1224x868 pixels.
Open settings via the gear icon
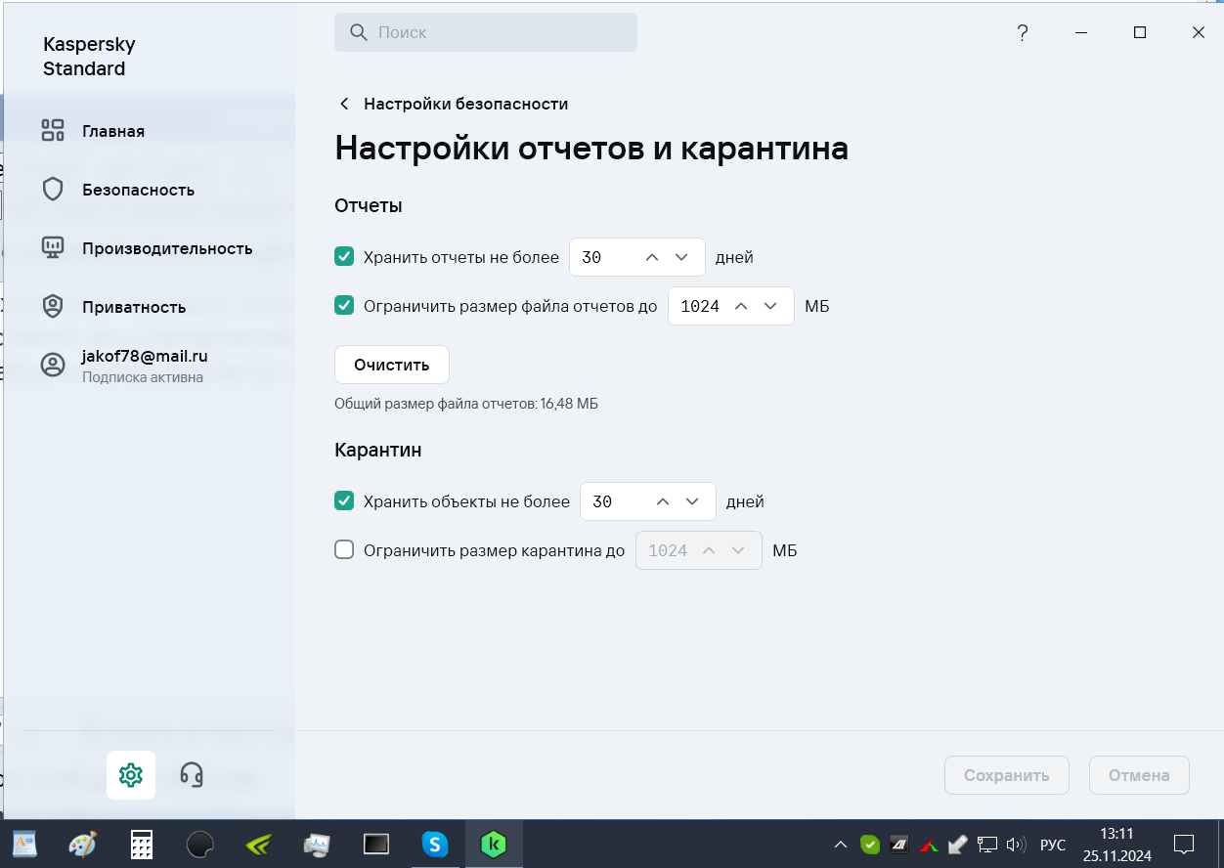click(131, 775)
